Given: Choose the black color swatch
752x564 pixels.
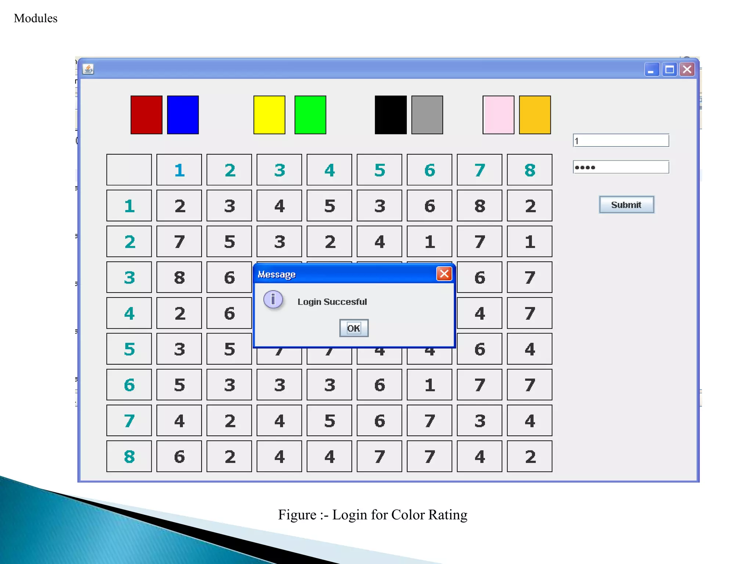Looking at the screenshot, I should point(391,115).
